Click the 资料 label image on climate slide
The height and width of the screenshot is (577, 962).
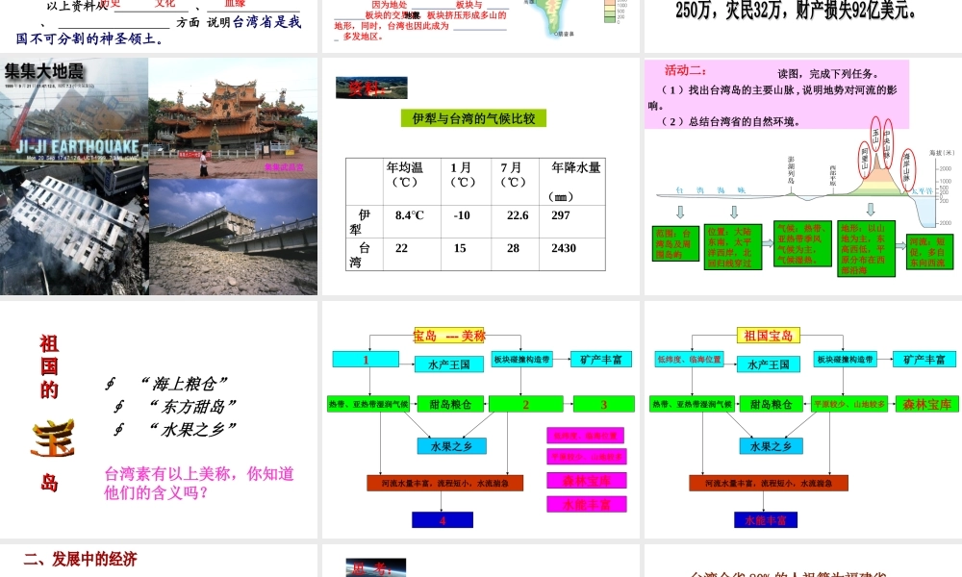tap(371, 88)
